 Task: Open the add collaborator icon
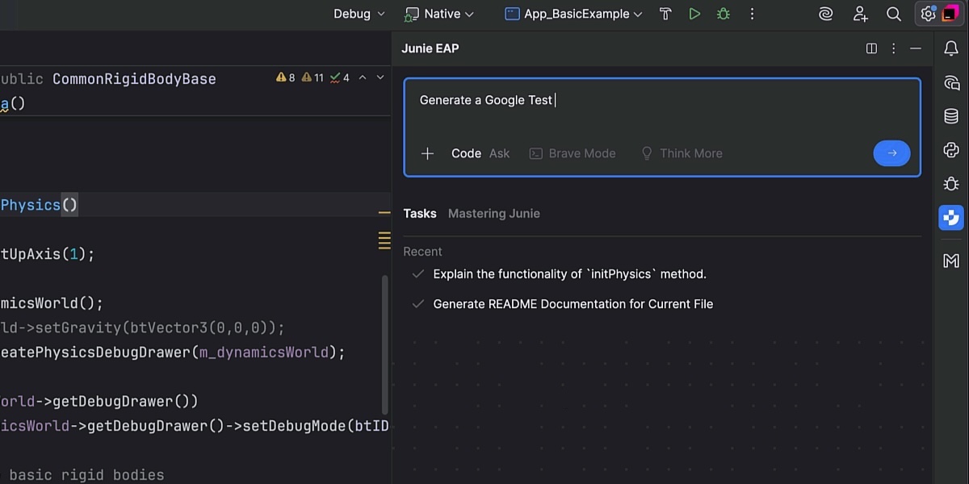860,14
